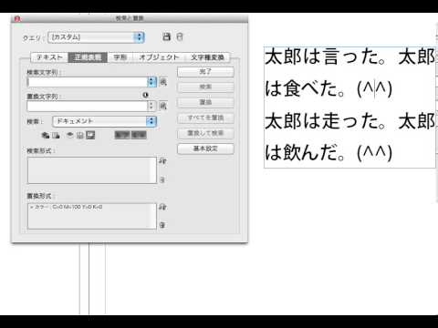The image size is (438, 328).
Task: Click document text line 太郎は走った。
Action: click(326, 120)
